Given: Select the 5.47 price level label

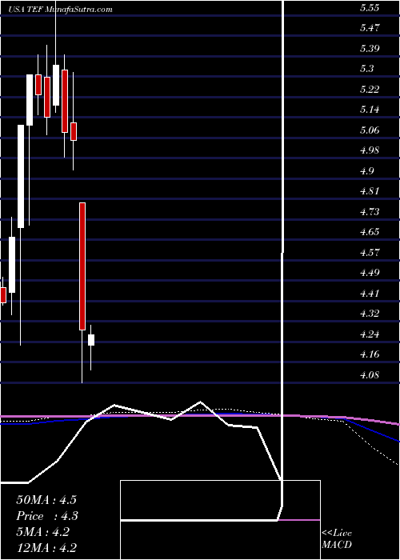Looking at the screenshot, I should point(369,27).
